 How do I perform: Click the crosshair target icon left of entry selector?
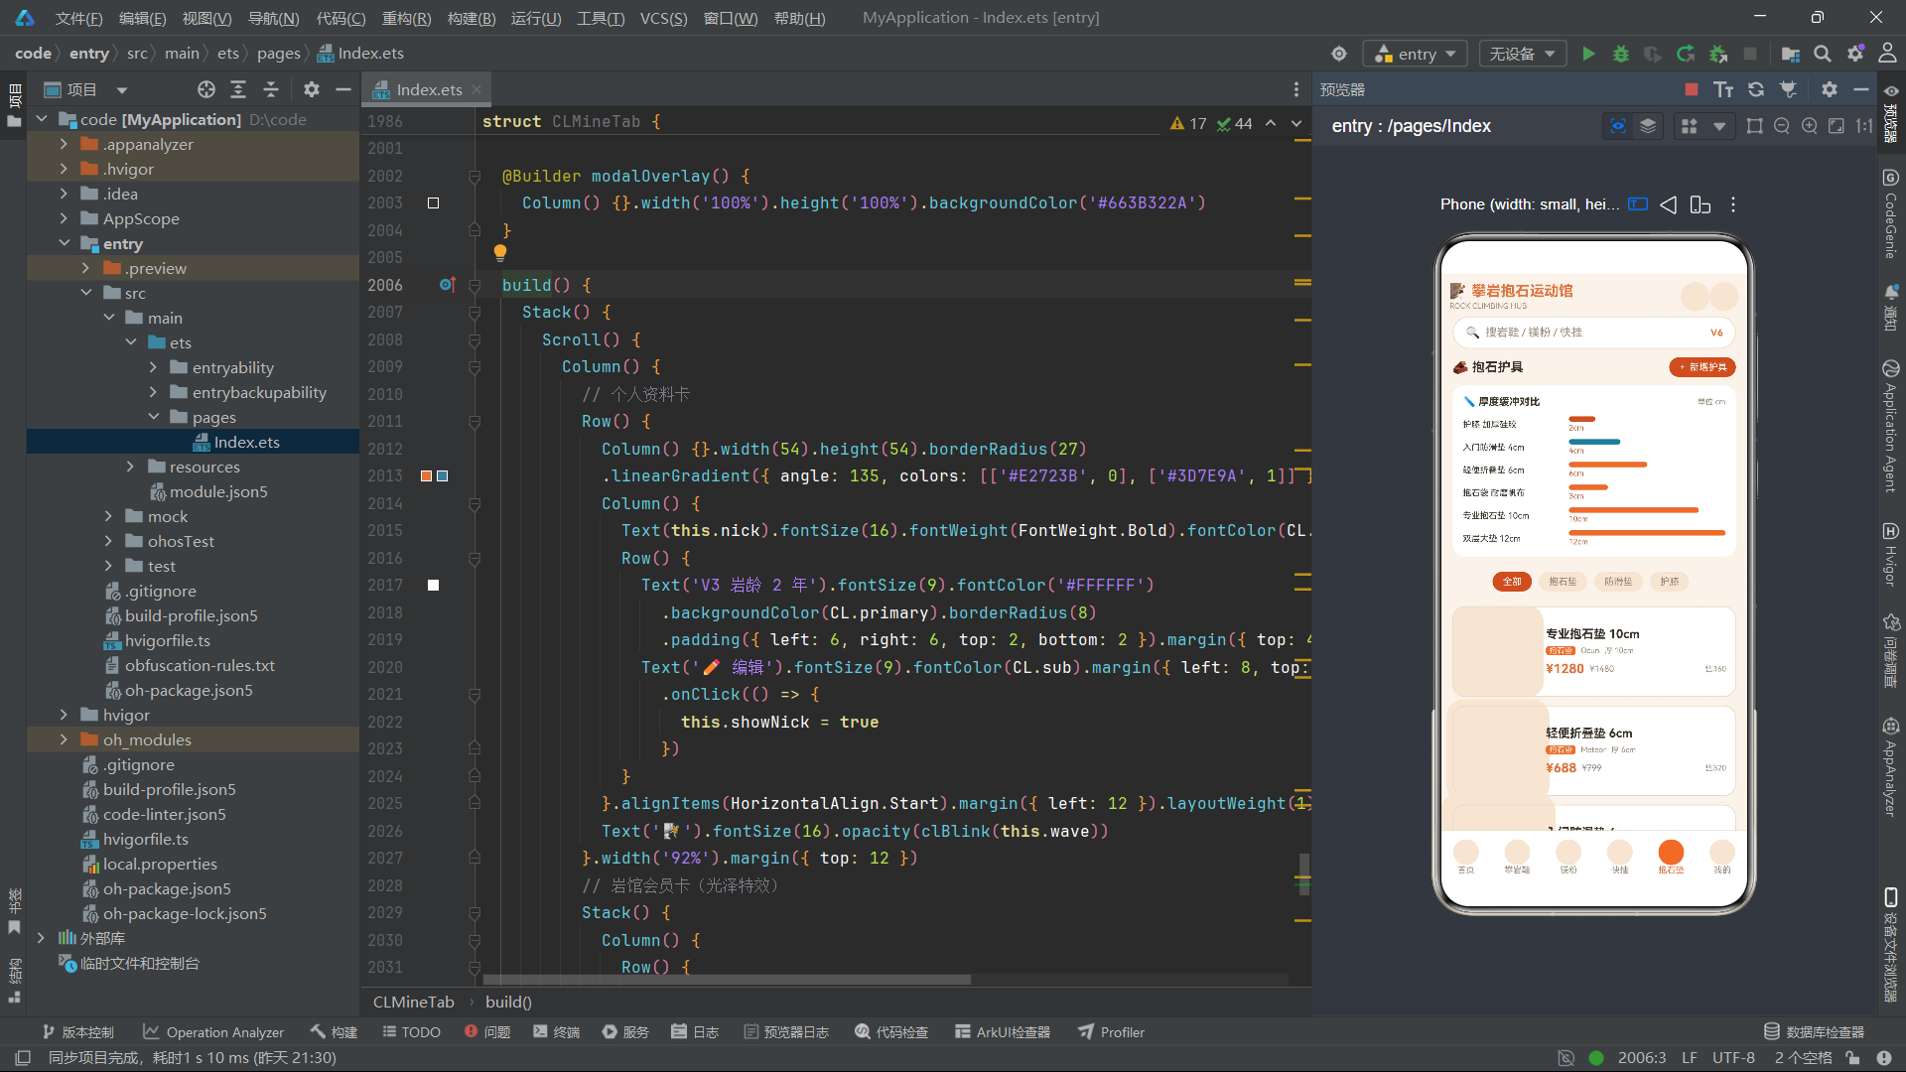tap(1339, 54)
